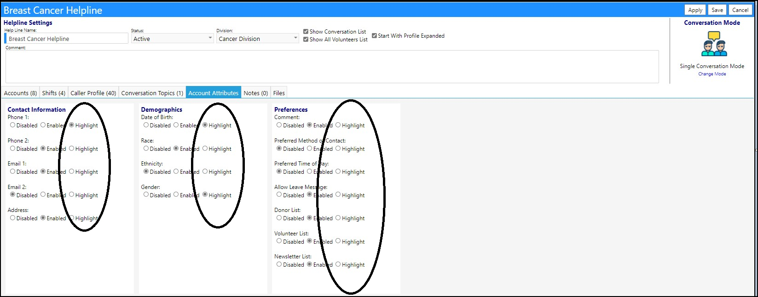The image size is (758, 297).
Task: Set Volunteer List to Highlight
Action: (x=338, y=241)
